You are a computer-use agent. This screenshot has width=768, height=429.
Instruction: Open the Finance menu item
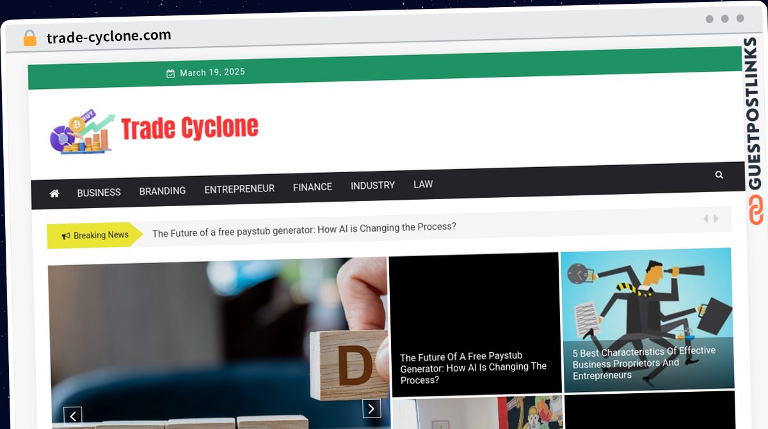click(x=312, y=187)
